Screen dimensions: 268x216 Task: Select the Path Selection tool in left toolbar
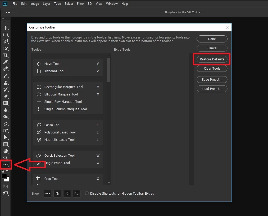[6, 137]
